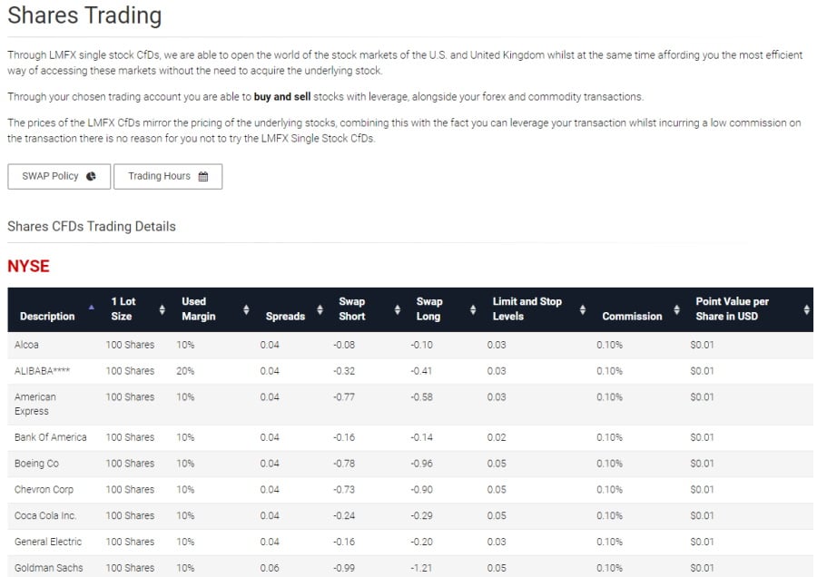The width and height of the screenshot is (817, 577).
Task: Sort by Point Value per Share arrows
Action: click(x=806, y=309)
